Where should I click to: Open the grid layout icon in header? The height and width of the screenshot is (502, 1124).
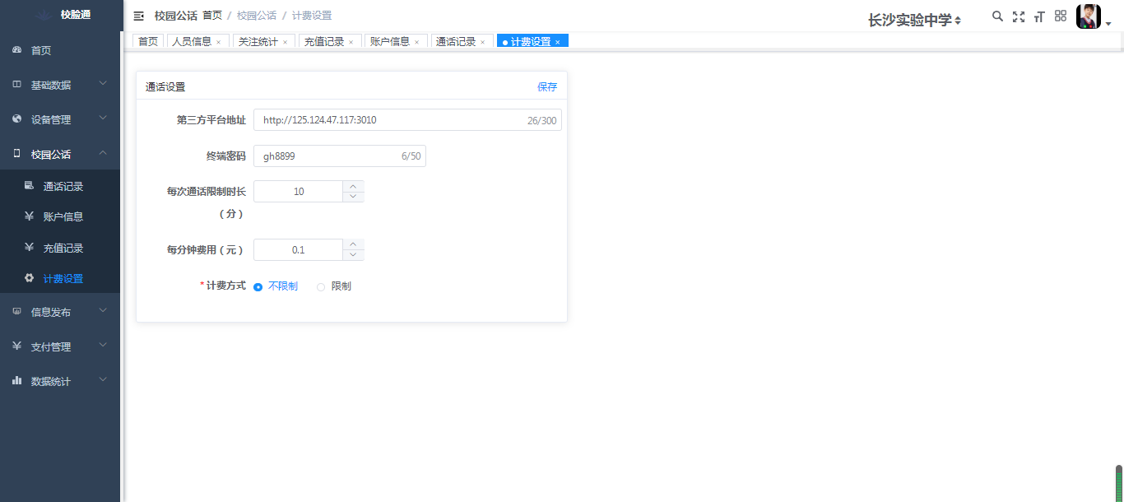[x=1061, y=16]
